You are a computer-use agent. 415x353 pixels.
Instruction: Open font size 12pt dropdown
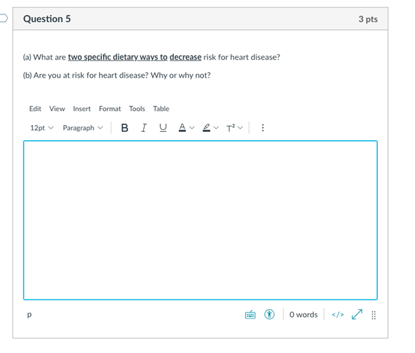[x=42, y=128]
